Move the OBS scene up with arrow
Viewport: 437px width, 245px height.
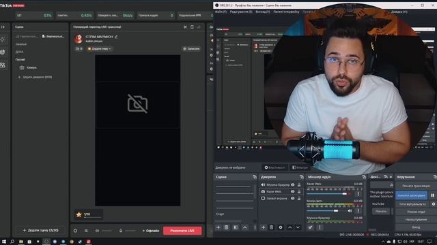pyautogui.click(x=244, y=227)
